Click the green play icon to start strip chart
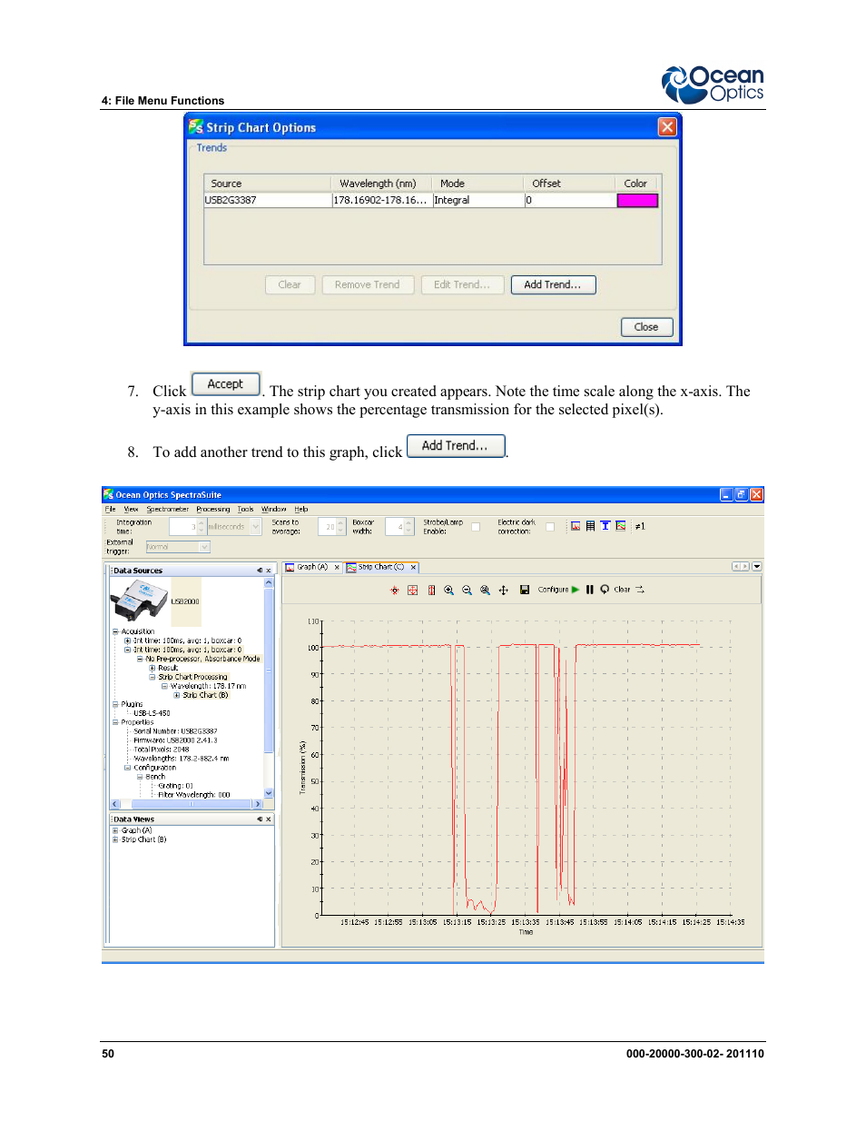Screen dimensions: 866x1122 coord(576,590)
